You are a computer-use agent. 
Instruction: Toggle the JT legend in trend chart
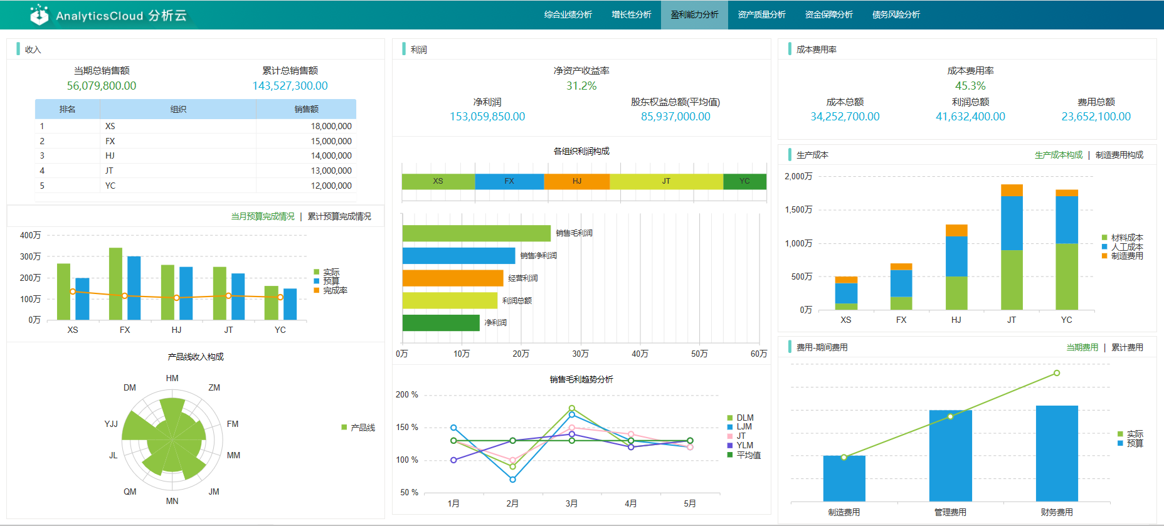[x=736, y=436]
